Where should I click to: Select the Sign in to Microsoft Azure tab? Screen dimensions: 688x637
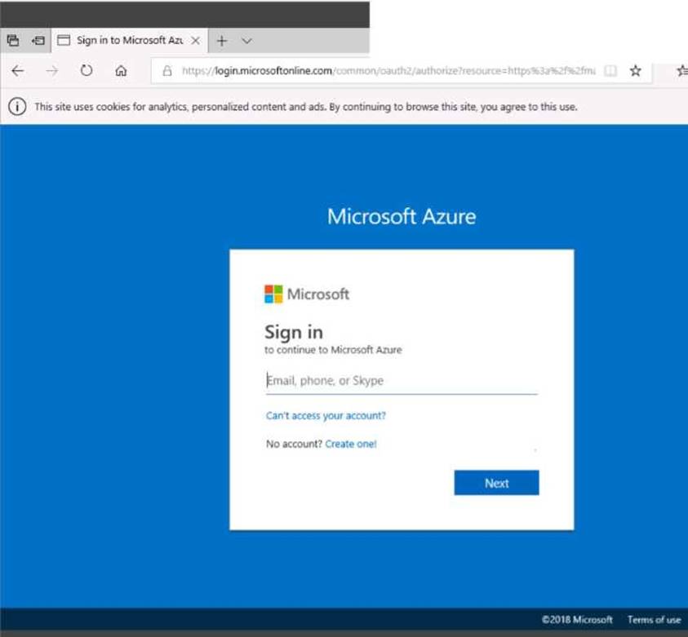coord(130,41)
